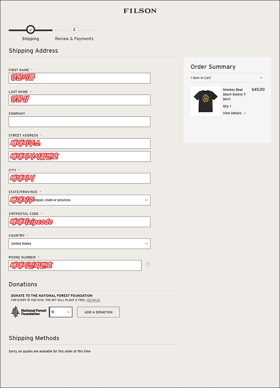
Task: Expand the 1 Item in Cart chevron
Action: pyautogui.click(x=261, y=78)
